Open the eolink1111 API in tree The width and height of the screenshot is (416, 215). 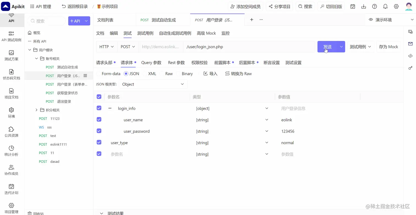[59, 144]
